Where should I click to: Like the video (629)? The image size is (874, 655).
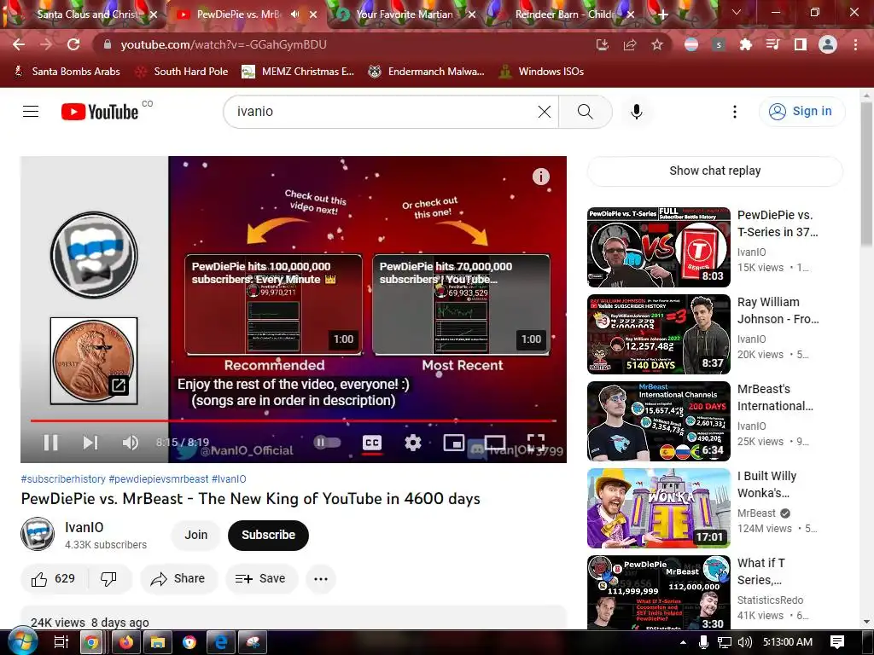53,579
